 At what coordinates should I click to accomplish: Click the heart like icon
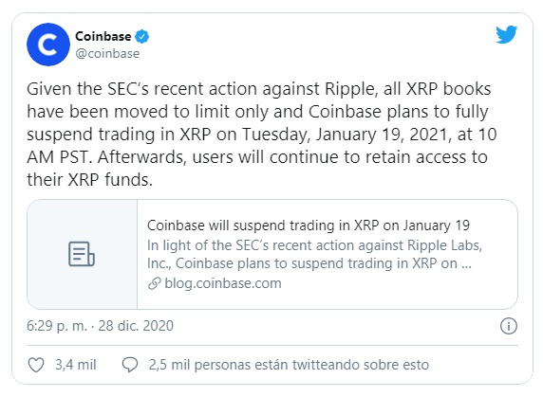(x=36, y=365)
